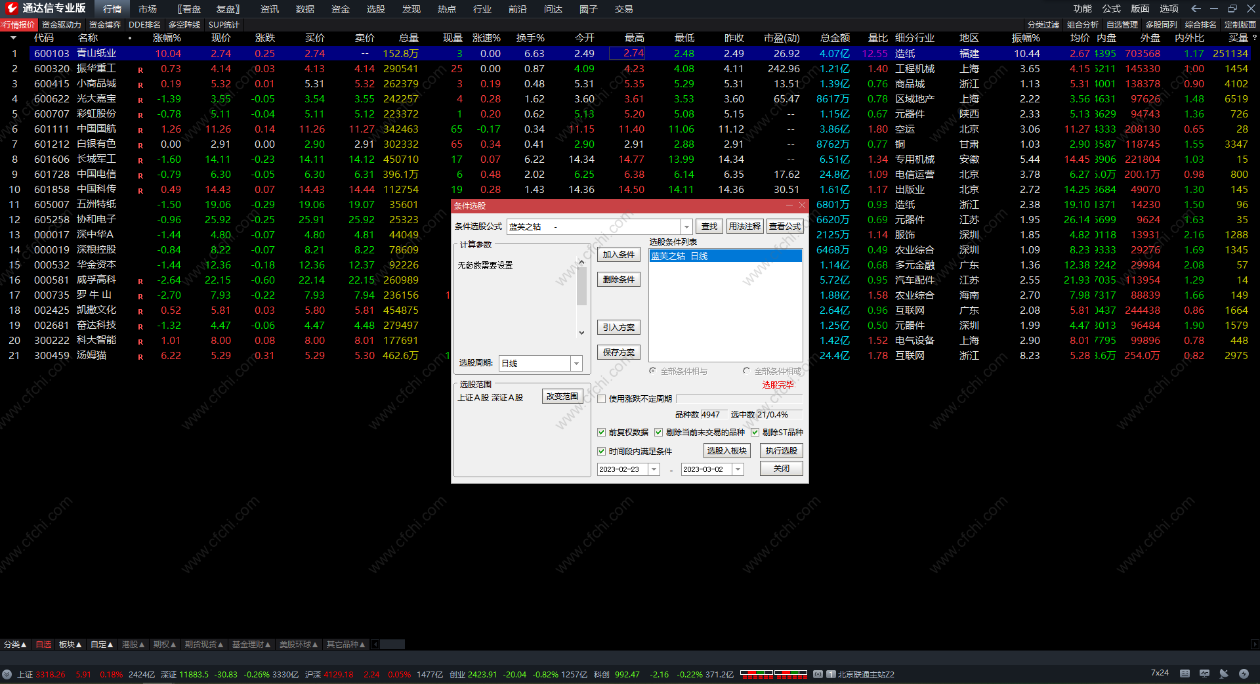Click the lightning bolt icon in status bar
The width and height of the screenshot is (1260, 684).
1244,673
